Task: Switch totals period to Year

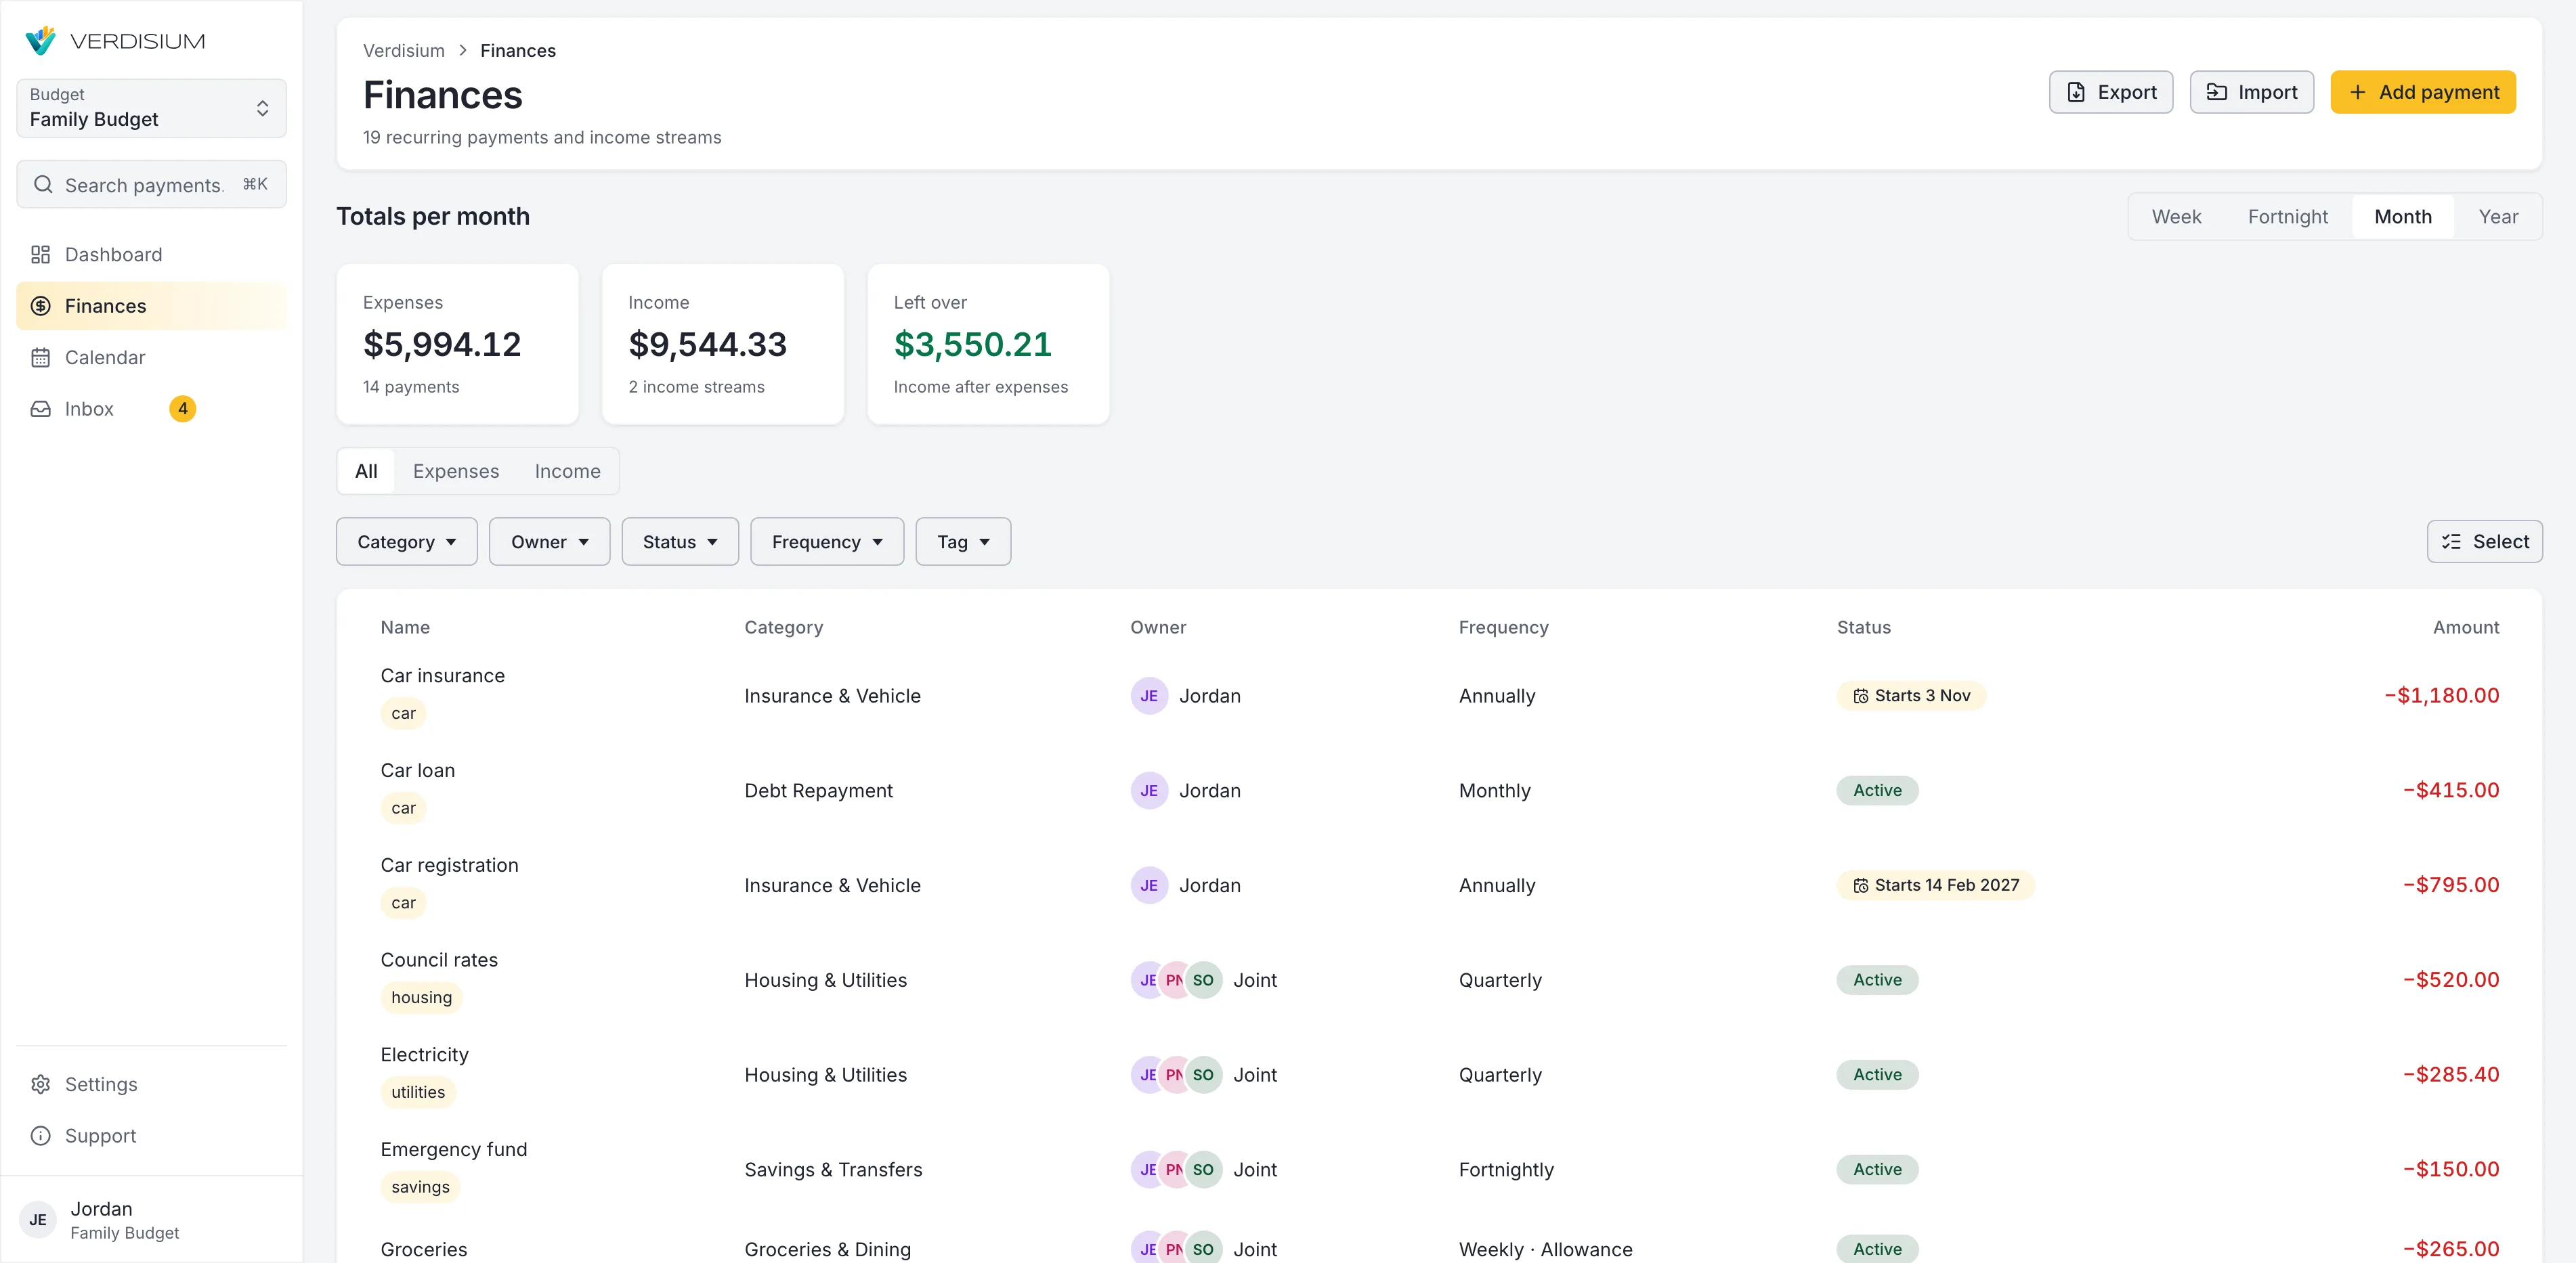Action: [x=2498, y=217]
